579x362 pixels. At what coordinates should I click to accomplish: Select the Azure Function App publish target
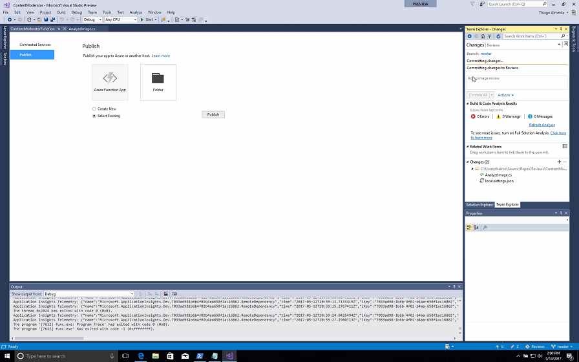click(110, 82)
